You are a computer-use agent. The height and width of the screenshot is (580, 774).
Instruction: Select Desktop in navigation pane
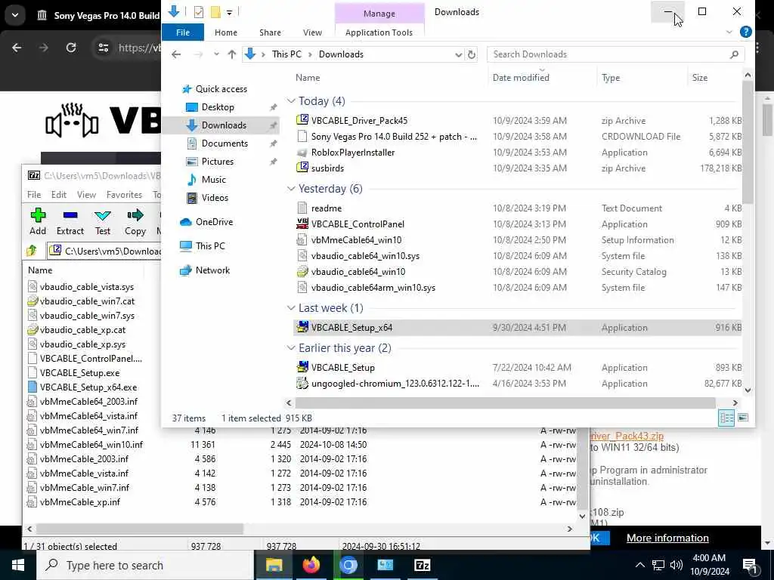tap(218, 107)
